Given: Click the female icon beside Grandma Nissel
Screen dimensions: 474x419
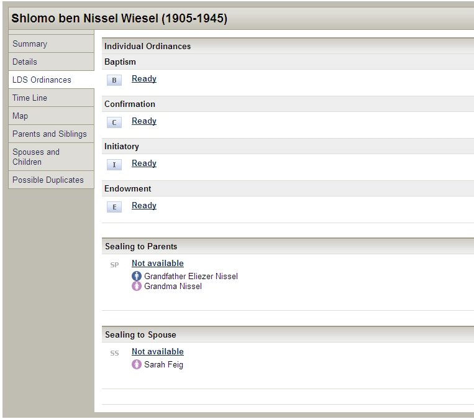Looking at the screenshot, I should point(137,286).
